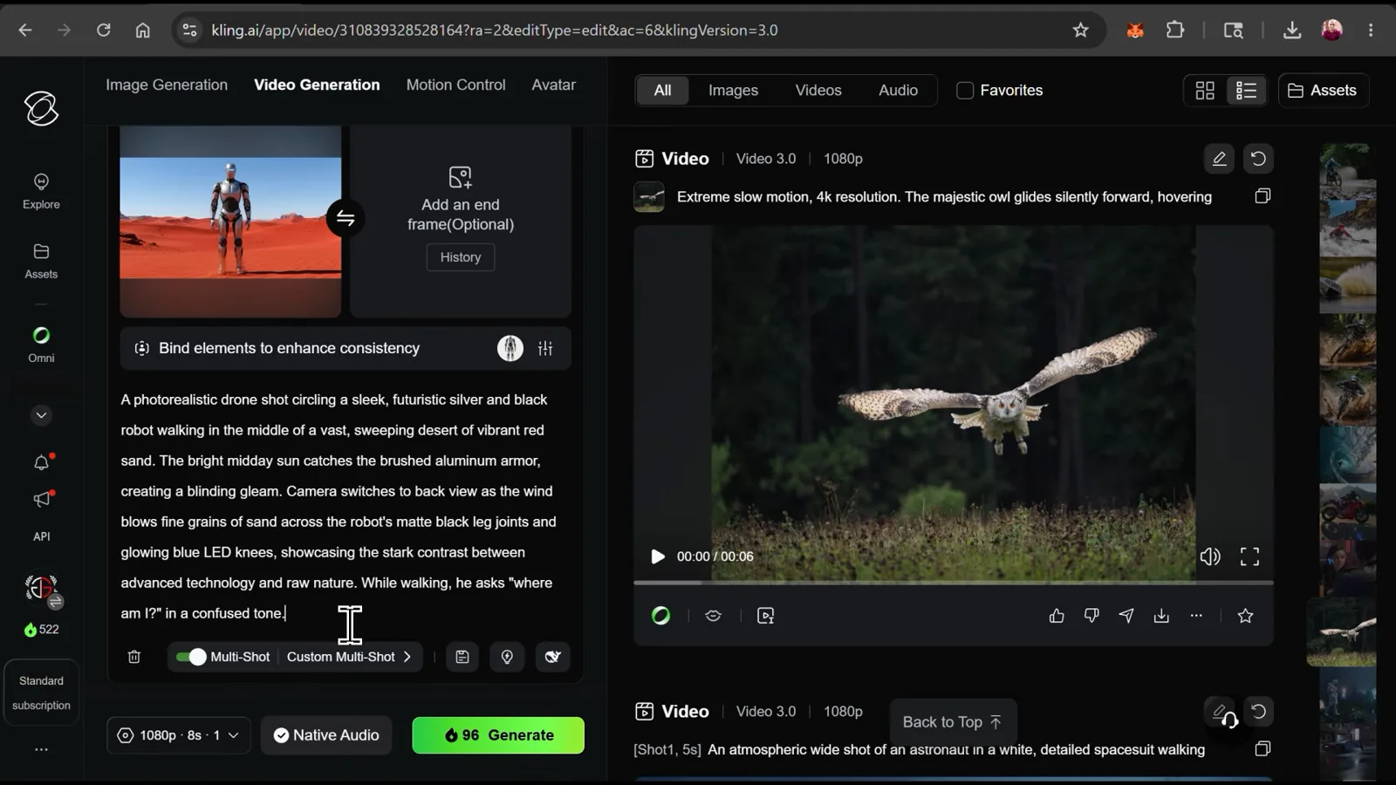The height and width of the screenshot is (785, 1396).
Task: Mute the owl video's sound
Action: [1210, 556]
